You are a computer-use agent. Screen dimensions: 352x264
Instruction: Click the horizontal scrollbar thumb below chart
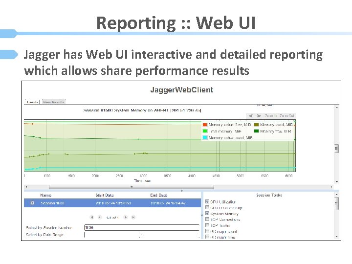[132, 187]
